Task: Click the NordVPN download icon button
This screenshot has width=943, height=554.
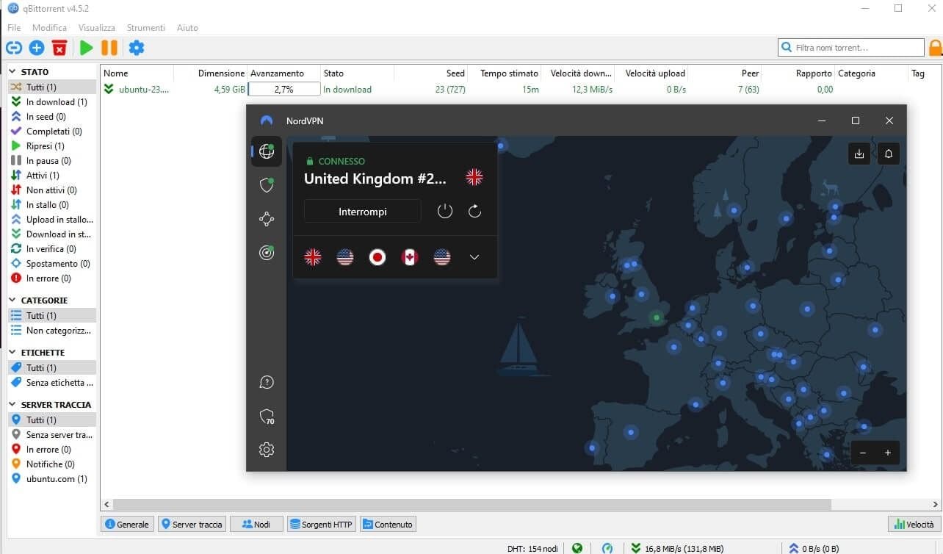Action: (x=859, y=154)
